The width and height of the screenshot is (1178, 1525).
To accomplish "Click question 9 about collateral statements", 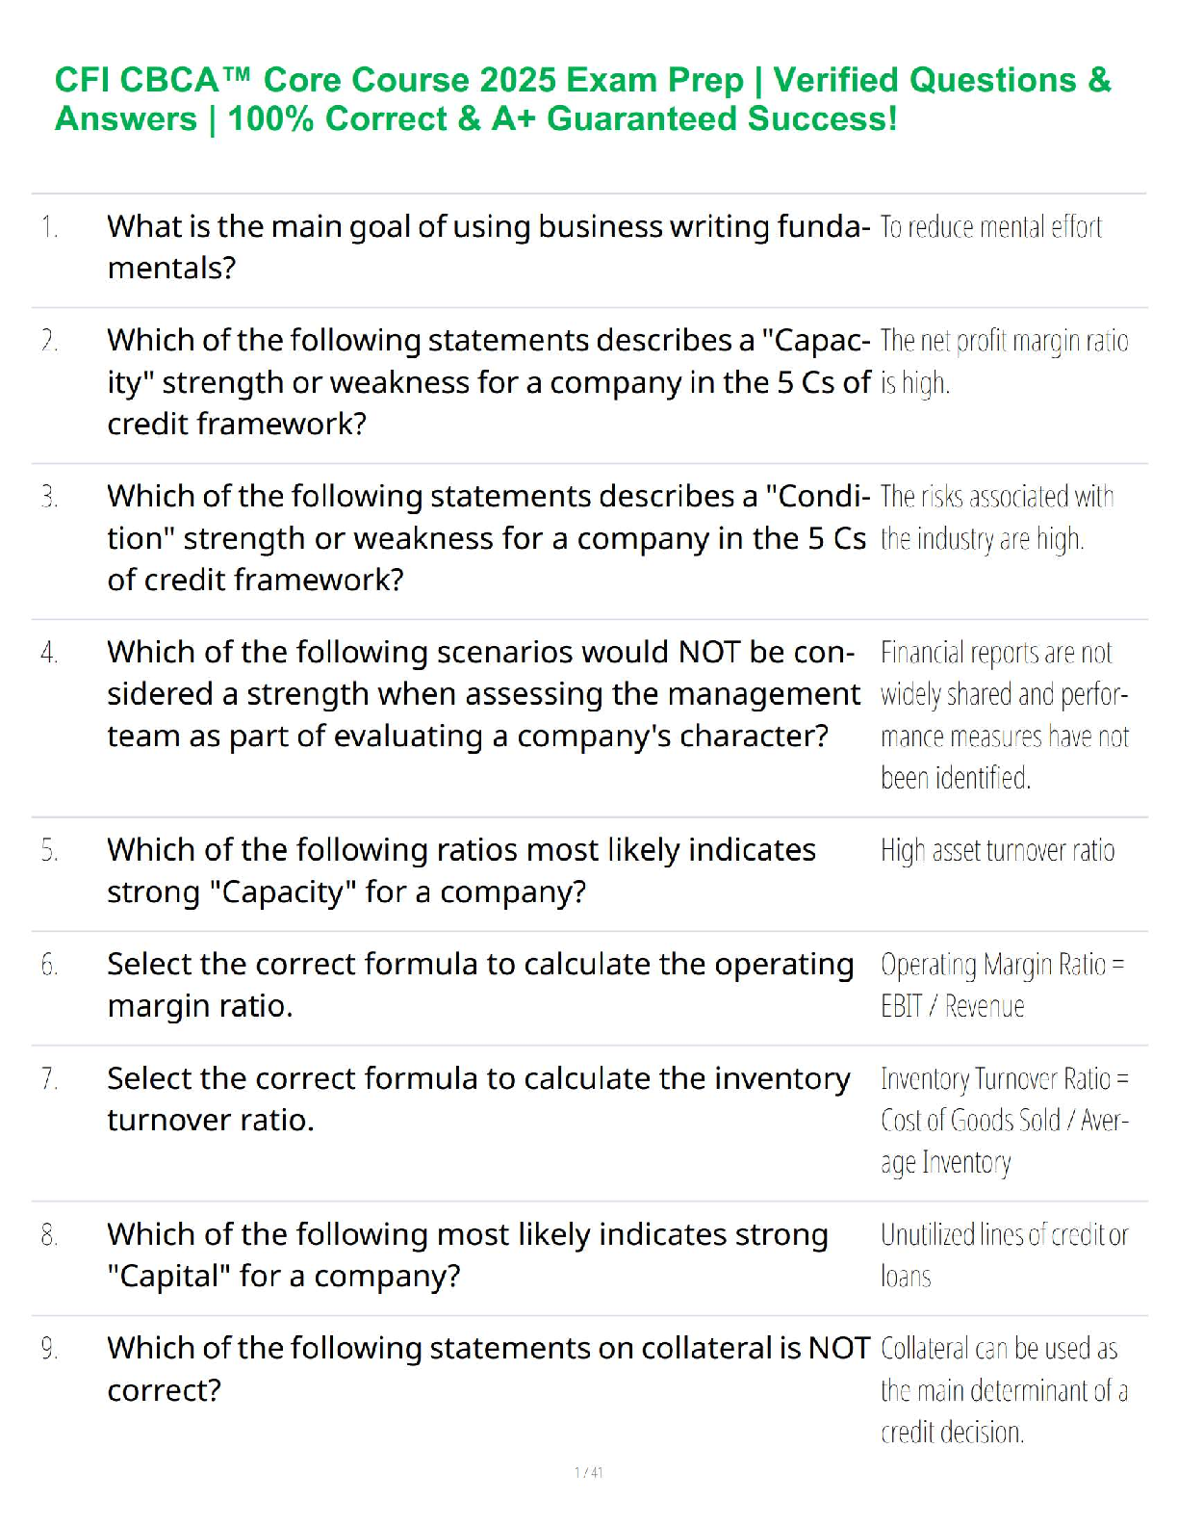I will pos(488,1369).
